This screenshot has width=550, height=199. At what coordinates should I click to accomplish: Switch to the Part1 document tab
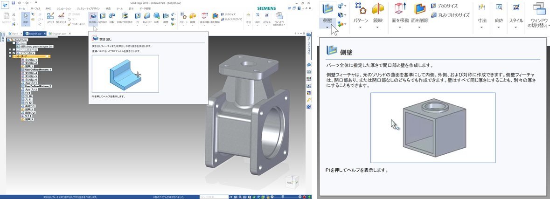[15, 33]
